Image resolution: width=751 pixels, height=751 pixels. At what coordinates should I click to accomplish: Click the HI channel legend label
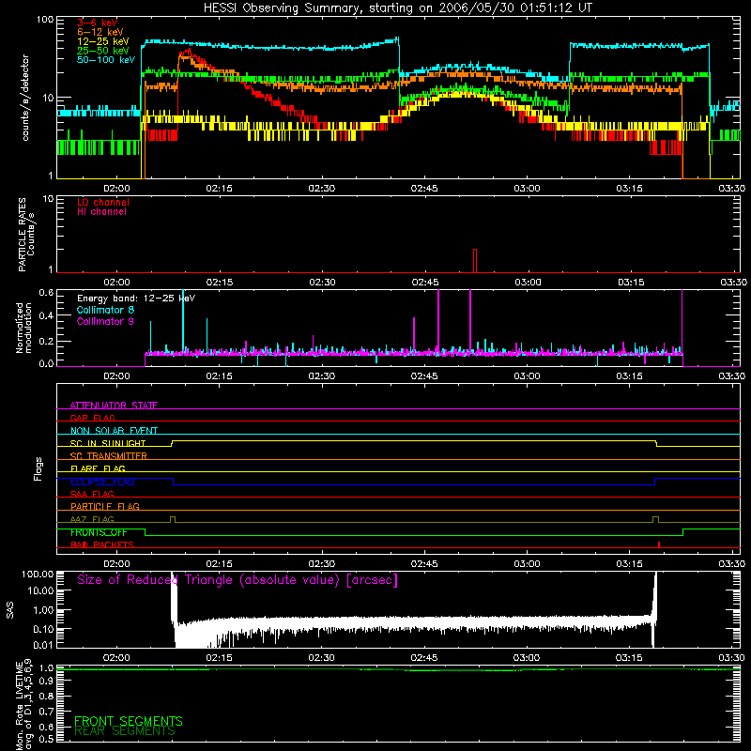click(101, 212)
